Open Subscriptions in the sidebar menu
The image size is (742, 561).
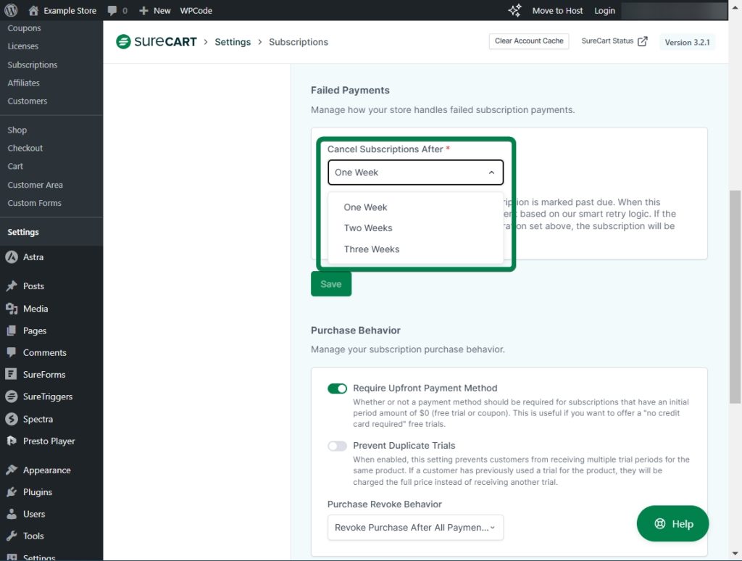point(33,65)
